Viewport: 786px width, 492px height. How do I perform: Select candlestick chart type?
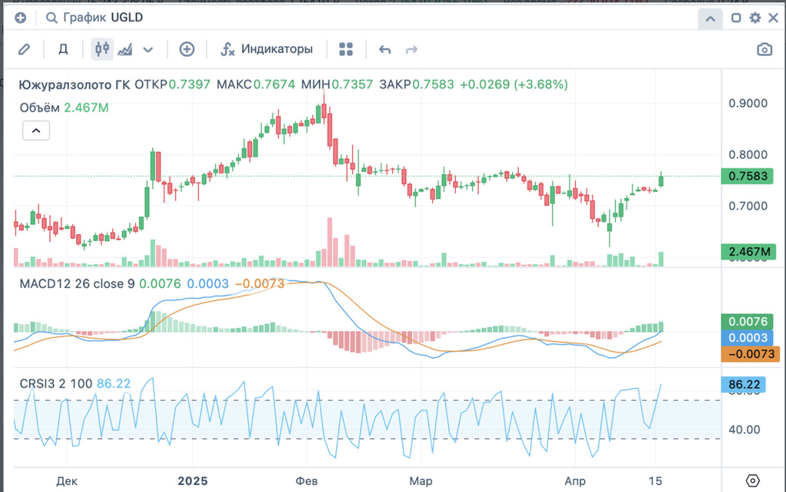point(102,49)
